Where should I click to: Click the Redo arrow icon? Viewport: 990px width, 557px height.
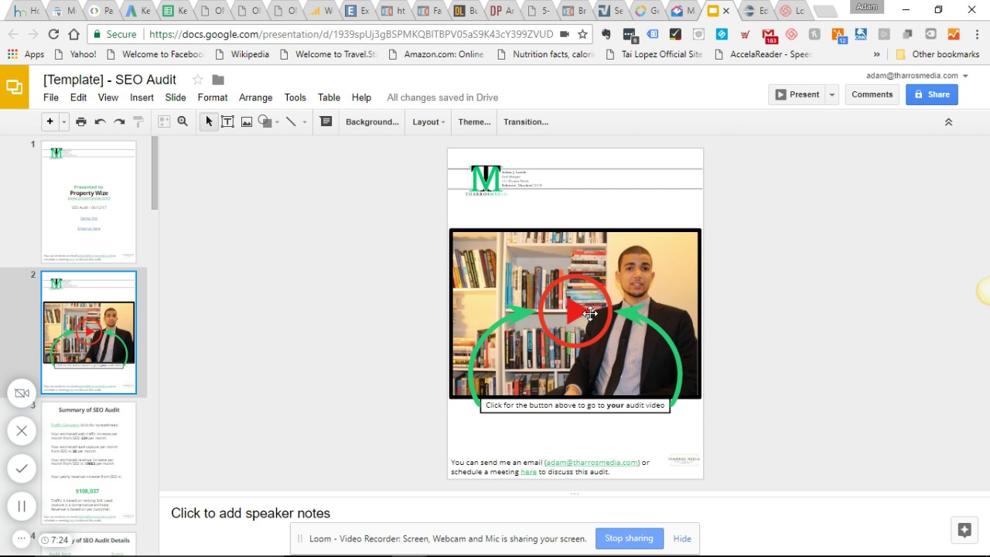(x=119, y=121)
